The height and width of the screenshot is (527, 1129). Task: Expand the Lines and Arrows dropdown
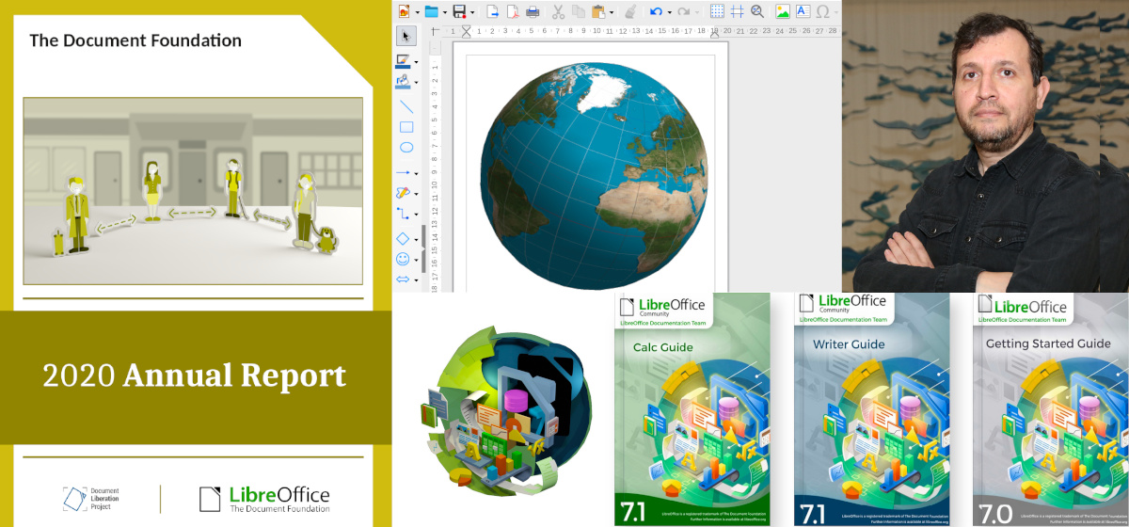click(417, 173)
